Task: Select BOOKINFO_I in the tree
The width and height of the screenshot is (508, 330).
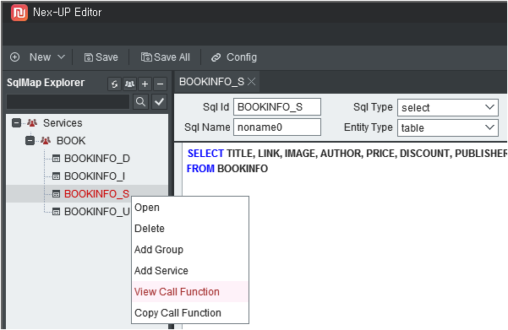Action: [x=95, y=176]
